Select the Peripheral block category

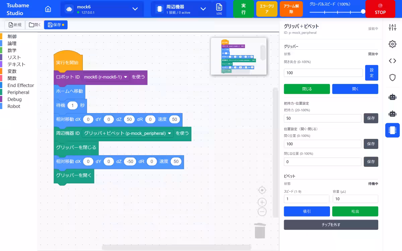[18, 92]
